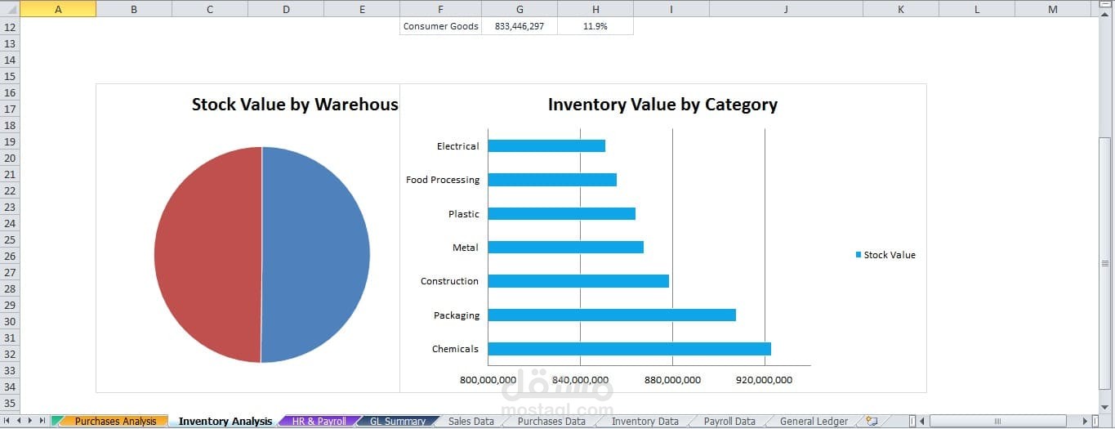Click the Consumer Goods cell
This screenshot has width=1115, height=429.
[x=440, y=26]
